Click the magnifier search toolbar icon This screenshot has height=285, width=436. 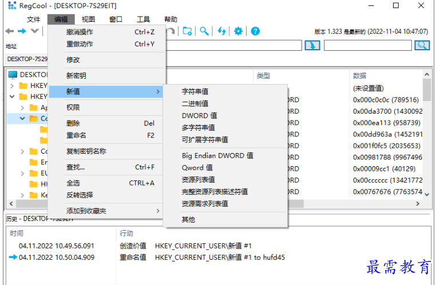point(204,31)
